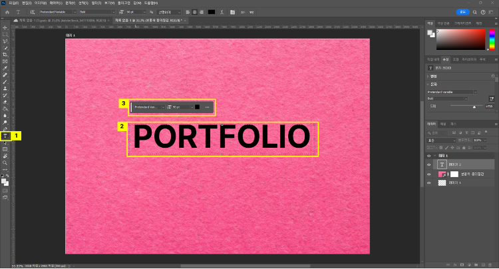Click the PORTFOLIO text on canvas
499x269 pixels.
point(222,136)
